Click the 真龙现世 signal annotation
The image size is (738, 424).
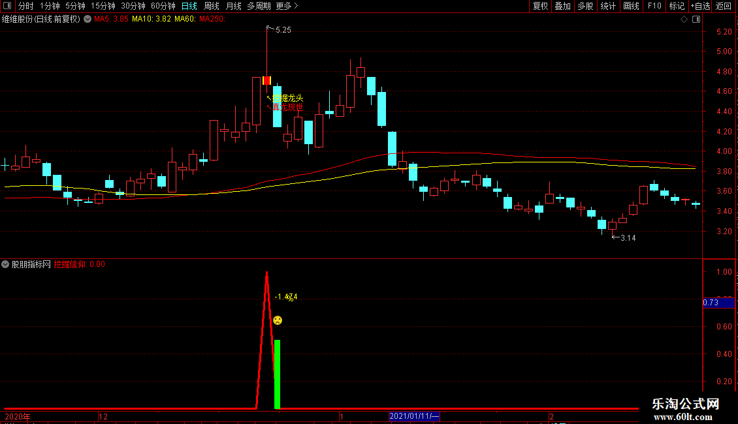pos(287,107)
